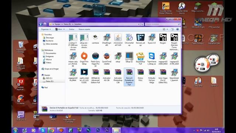Open Explorer help button
The image size is (236, 133).
tap(178, 29)
